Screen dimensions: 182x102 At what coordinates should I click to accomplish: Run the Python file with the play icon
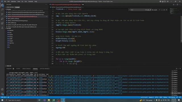(x=173, y=5)
